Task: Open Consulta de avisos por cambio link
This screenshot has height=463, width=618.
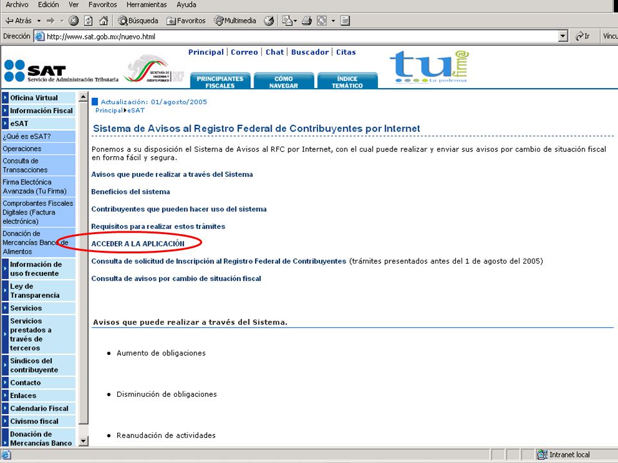Action: (x=176, y=278)
